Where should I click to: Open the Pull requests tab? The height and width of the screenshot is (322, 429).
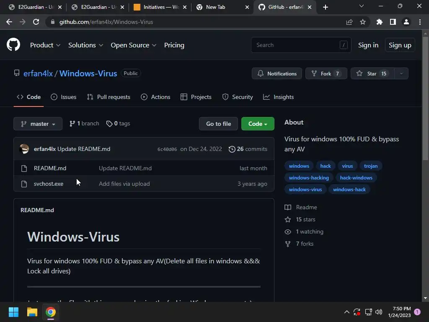[x=109, y=97]
